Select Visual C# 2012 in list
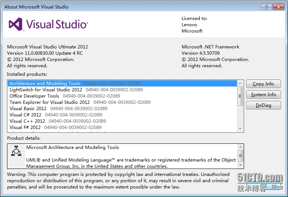This screenshot has width=288, height=197. point(122,115)
